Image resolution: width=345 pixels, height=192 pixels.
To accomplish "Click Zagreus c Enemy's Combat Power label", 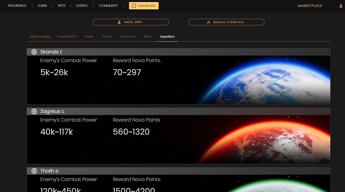I will click(x=69, y=120).
